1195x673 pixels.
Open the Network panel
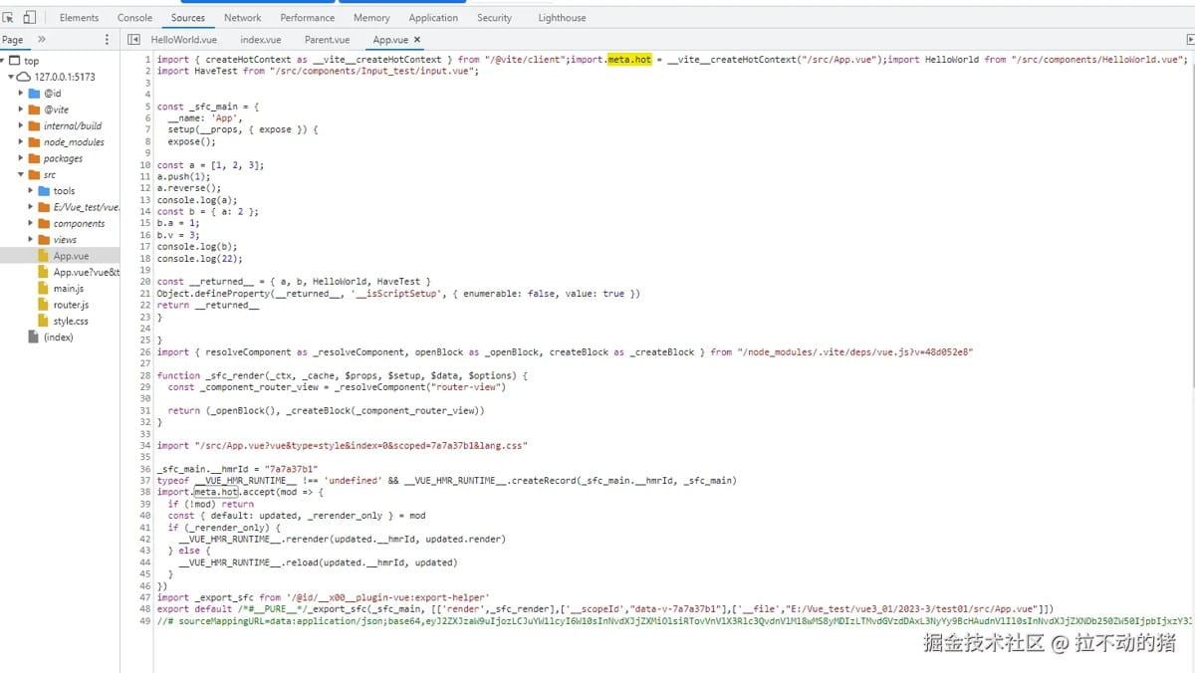[243, 17]
